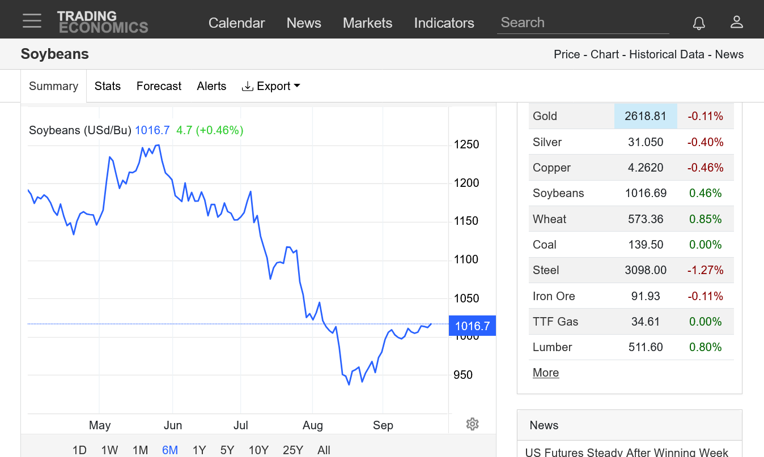Open the Wheat commodity link
Image resolution: width=764 pixels, height=457 pixels.
[x=549, y=219]
